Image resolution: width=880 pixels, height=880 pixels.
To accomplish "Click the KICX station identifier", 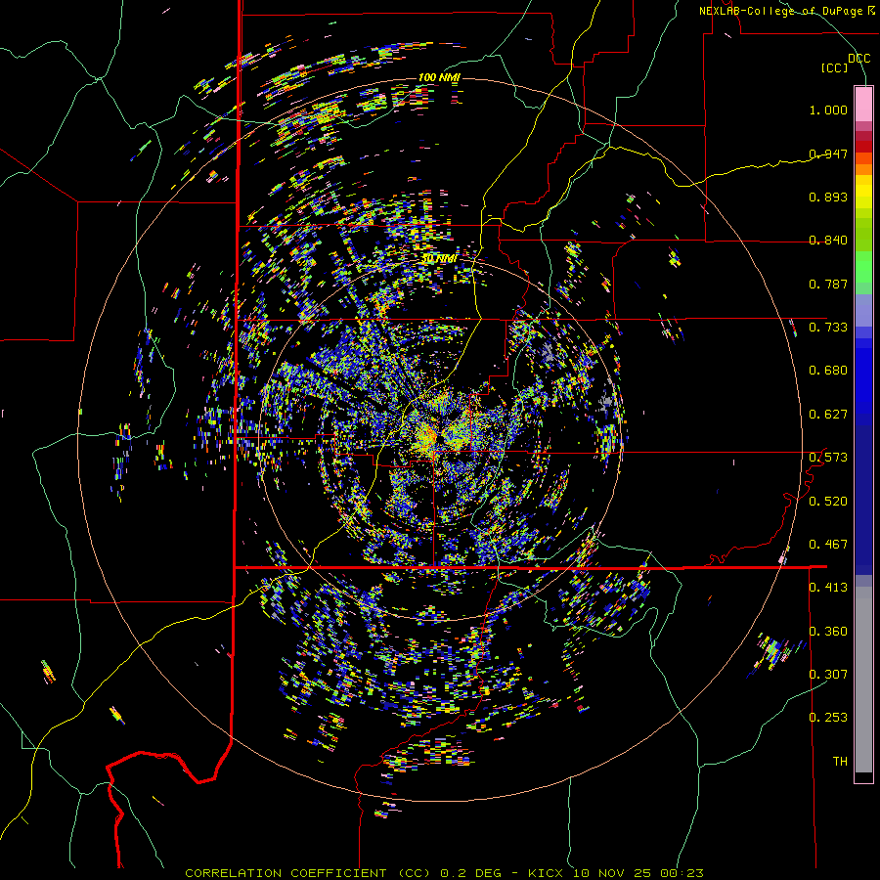I will tap(545, 873).
